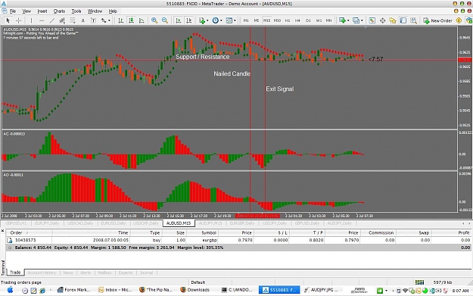Click connection status bars icon
This screenshot has height=296, width=473.
419,282
